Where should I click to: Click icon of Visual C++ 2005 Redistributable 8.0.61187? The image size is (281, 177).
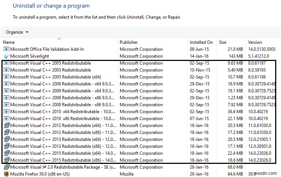tap(7, 63)
